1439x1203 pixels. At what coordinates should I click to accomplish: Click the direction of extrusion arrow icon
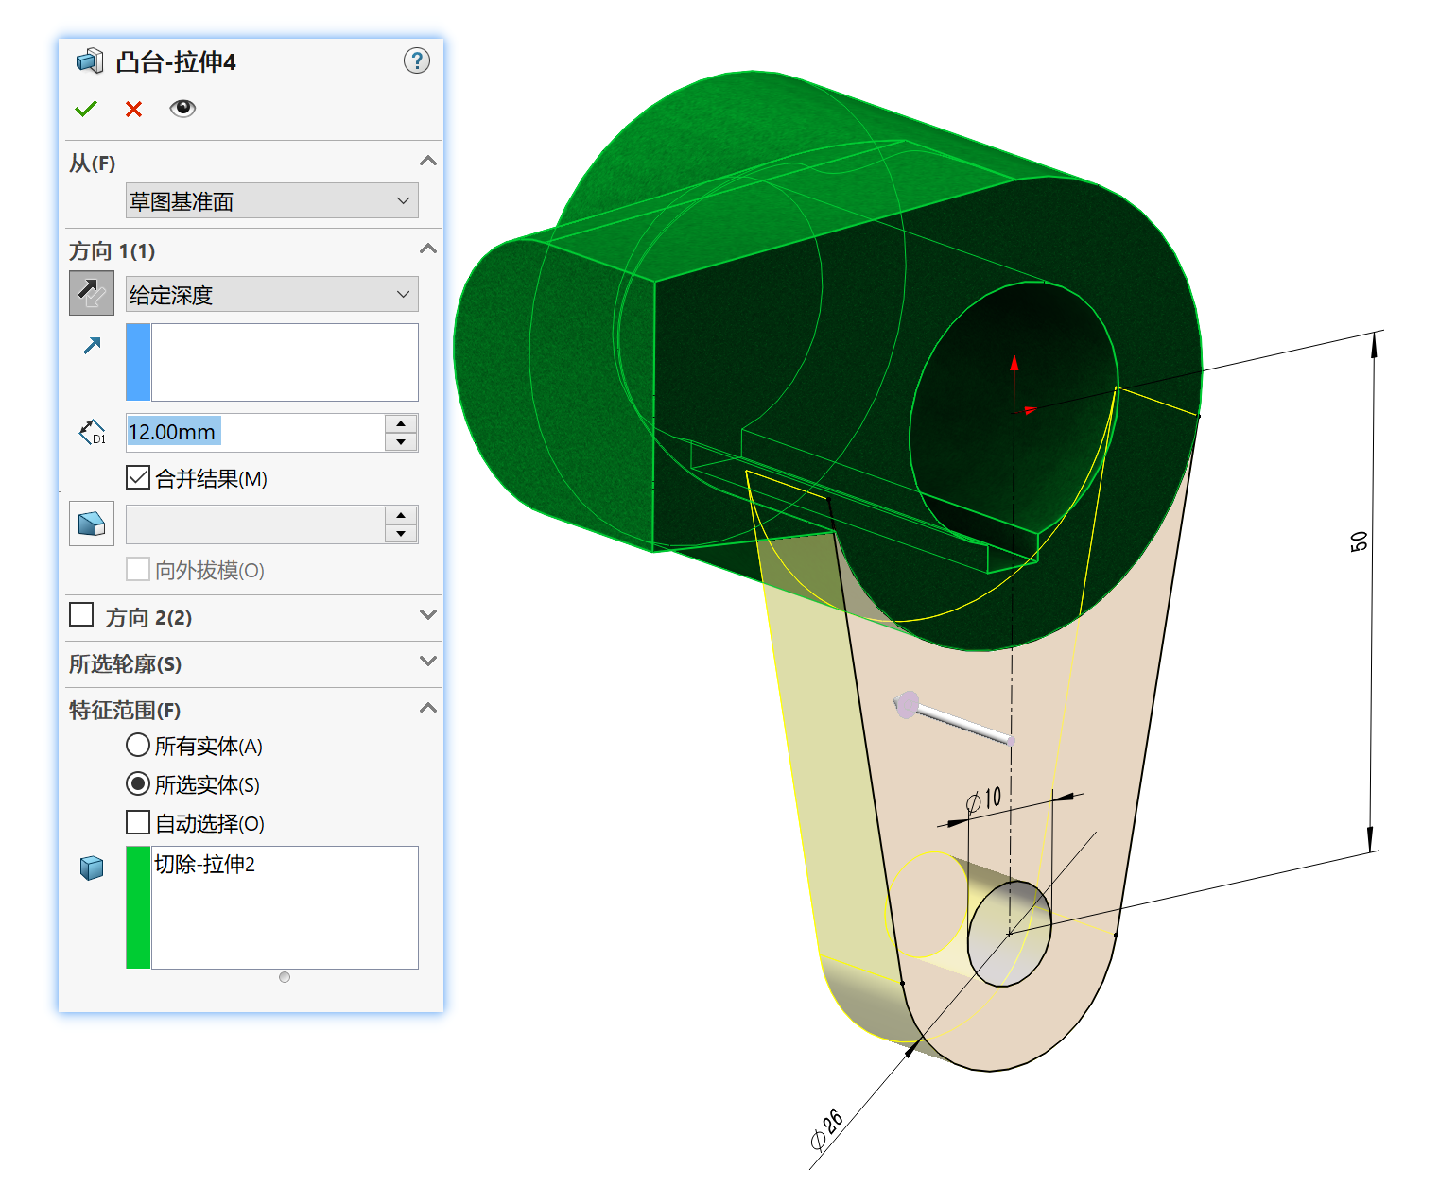pos(92,346)
